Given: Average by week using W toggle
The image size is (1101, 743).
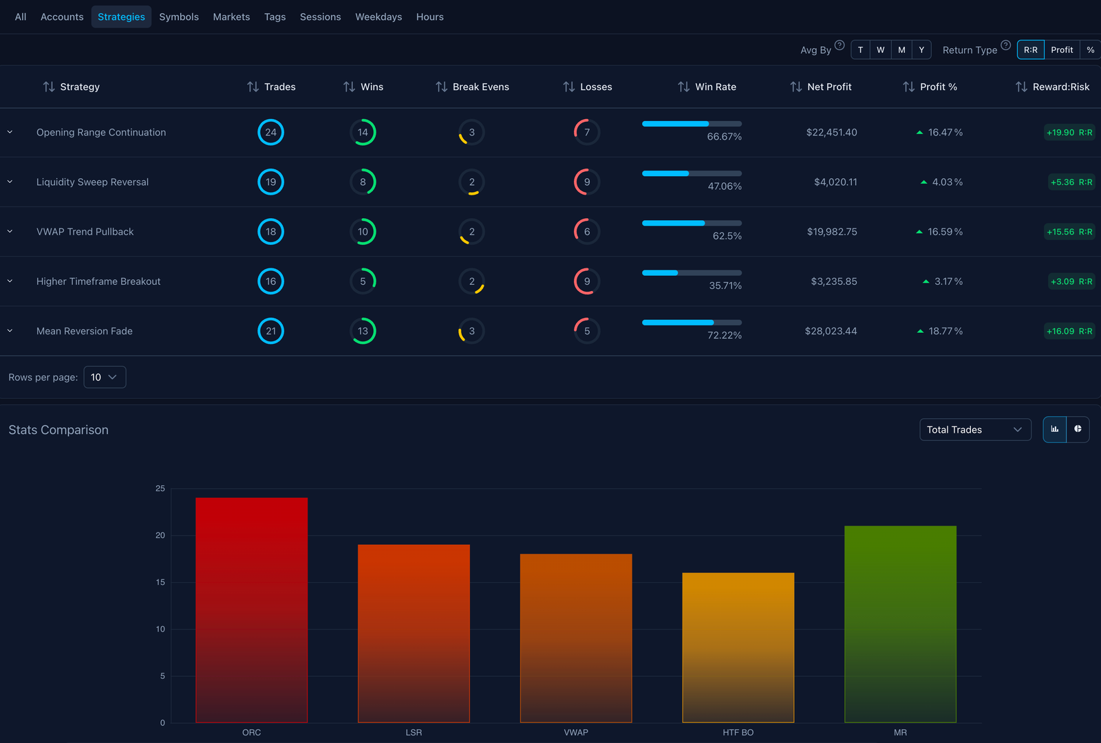Looking at the screenshot, I should click(880, 50).
